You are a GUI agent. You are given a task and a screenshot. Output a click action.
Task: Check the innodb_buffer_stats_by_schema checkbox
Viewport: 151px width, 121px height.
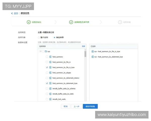pos(47,89)
